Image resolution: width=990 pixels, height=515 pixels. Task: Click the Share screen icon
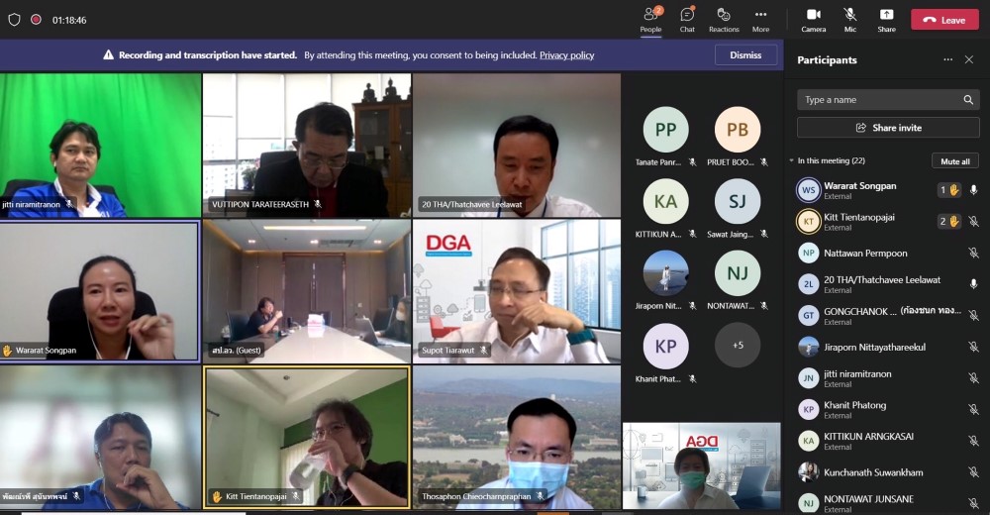click(886, 18)
